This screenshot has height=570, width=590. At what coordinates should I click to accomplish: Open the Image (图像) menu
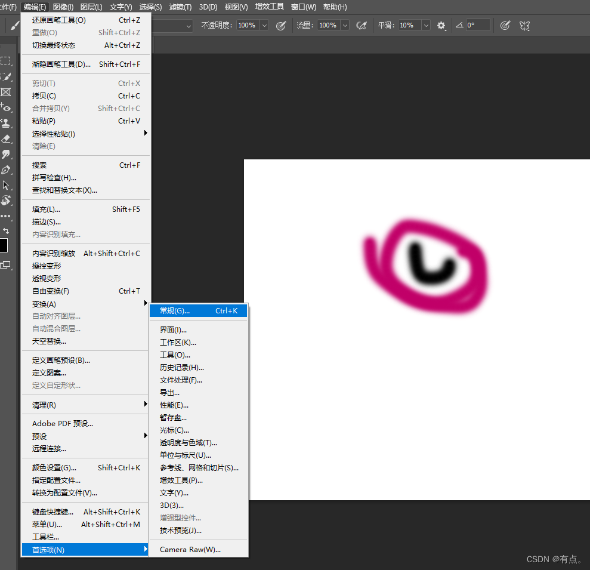tap(63, 7)
